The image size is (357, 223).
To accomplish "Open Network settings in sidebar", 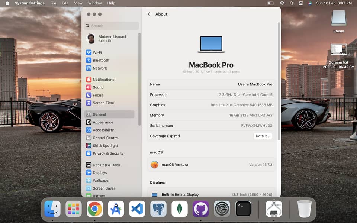I will point(96,68).
